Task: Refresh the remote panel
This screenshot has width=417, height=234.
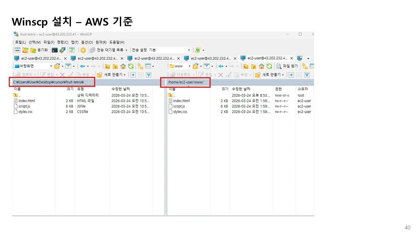Action: click(269, 66)
